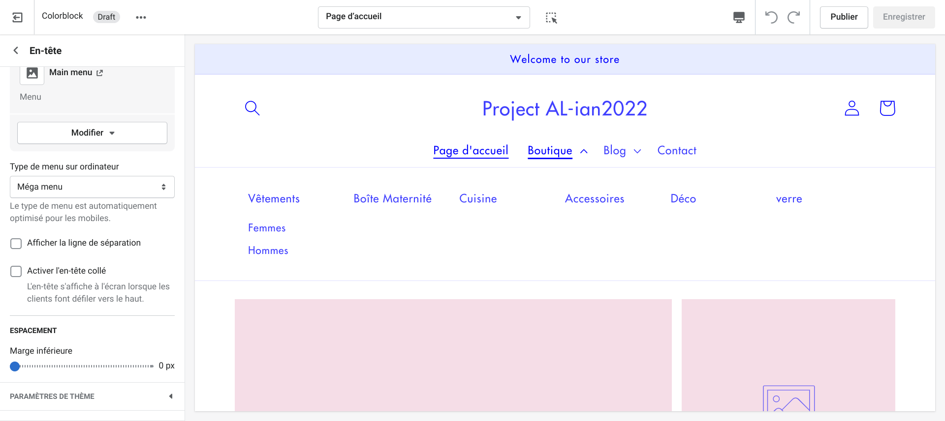Open the shopping cart bag icon
The width and height of the screenshot is (945, 421).
887,108
